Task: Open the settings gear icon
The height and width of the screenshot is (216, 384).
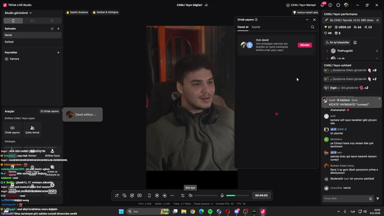Action: click(338, 5)
